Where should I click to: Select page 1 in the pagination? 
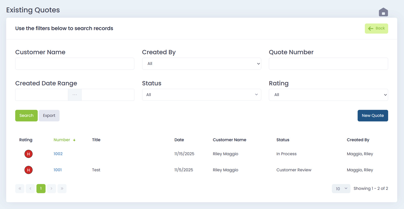[41, 189]
